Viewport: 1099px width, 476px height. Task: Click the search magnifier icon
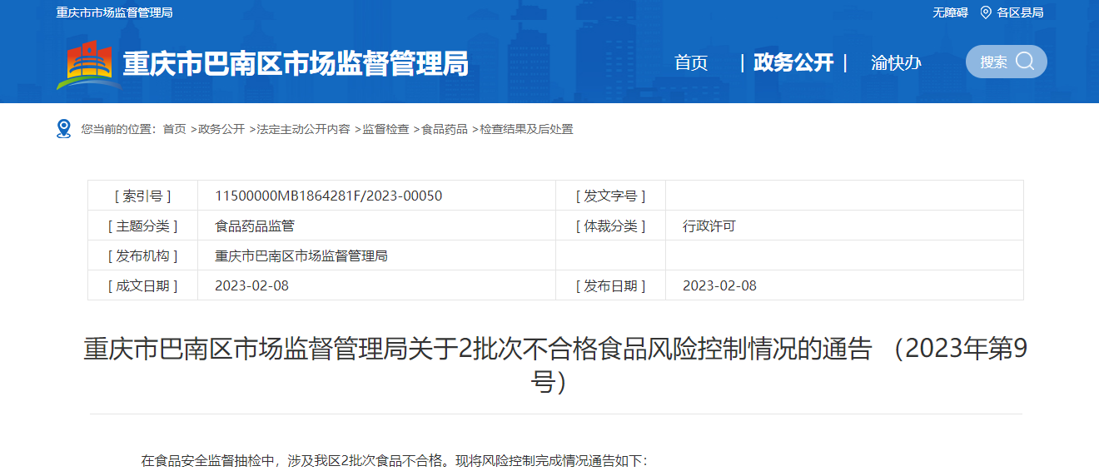[x=1025, y=61]
